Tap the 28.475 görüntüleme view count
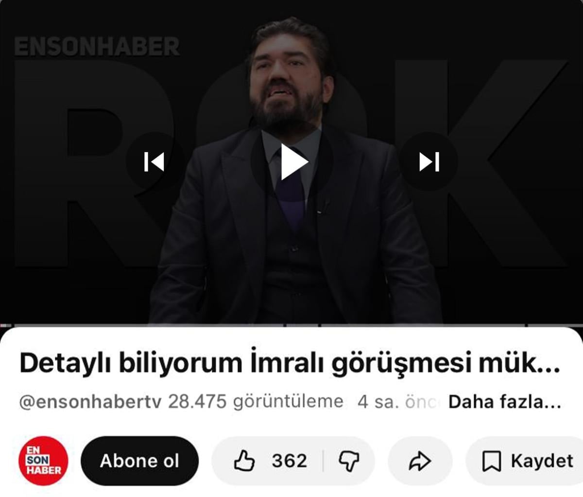 (x=256, y=402)
